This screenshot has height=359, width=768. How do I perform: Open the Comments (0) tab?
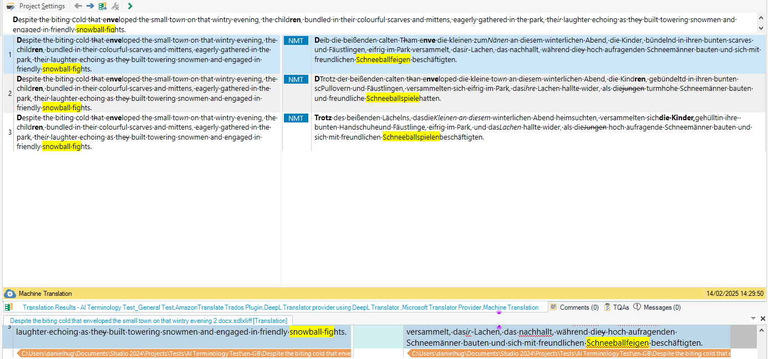coord(574,307)
